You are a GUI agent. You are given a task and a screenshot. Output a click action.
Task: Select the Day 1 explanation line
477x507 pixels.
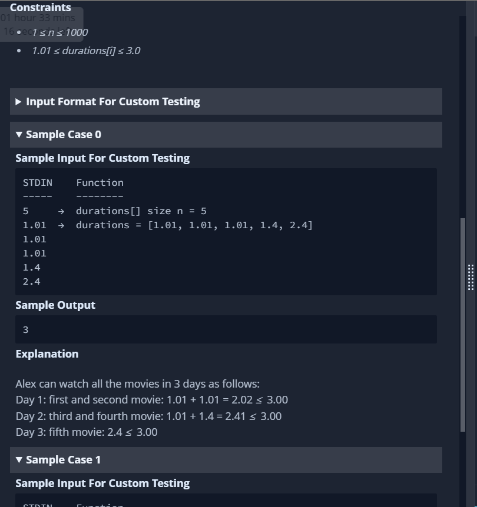coord(152,399)
